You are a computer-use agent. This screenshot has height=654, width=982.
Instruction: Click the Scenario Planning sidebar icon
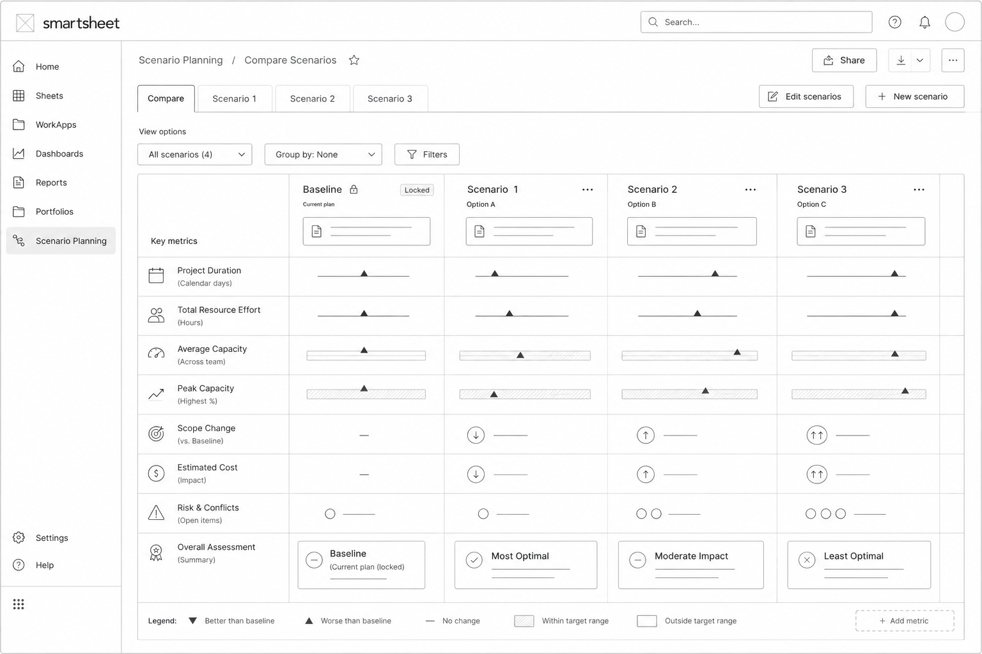(x=19, y=241)
